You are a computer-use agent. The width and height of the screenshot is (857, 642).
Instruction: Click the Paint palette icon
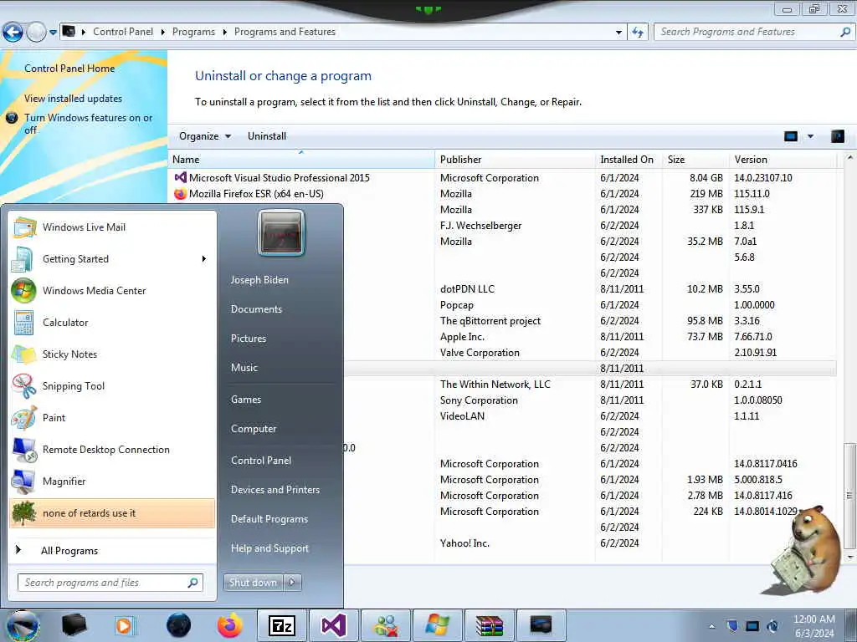click(x=23, y=418)
